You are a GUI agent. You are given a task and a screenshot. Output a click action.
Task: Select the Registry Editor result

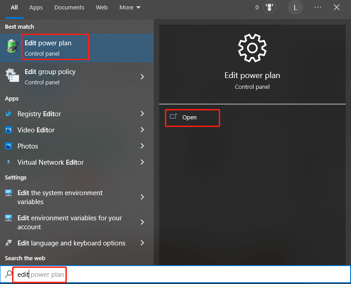(77, 114)
